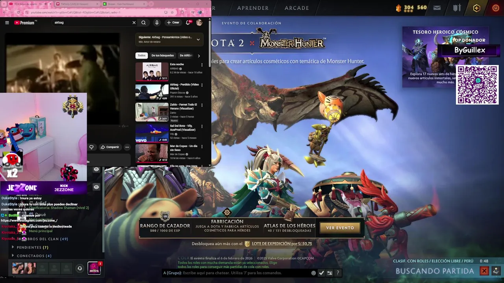Select the 'De AIRBAG' filter chip

[186, 55]
